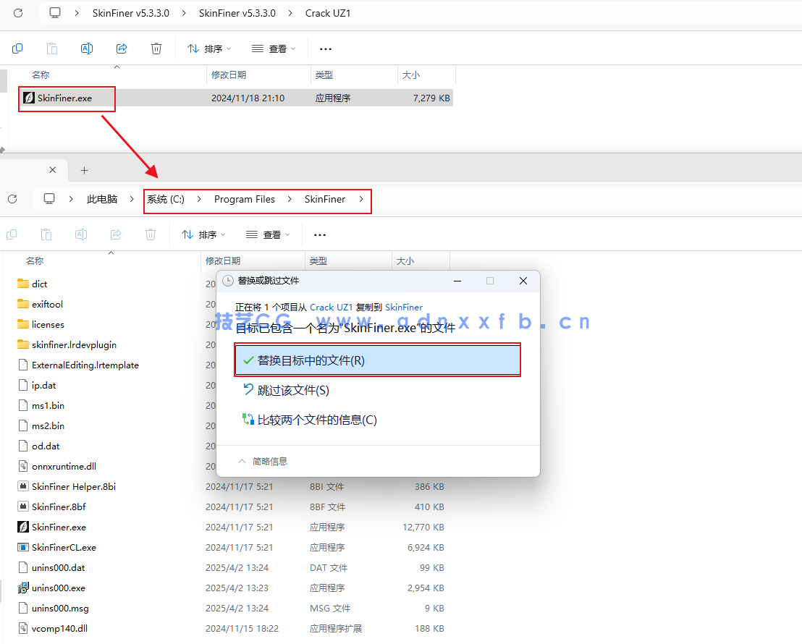This screenshot has width=802, height=644.
Task: Choose 替换目标中的文件(R) option
Action: (377, 360)
